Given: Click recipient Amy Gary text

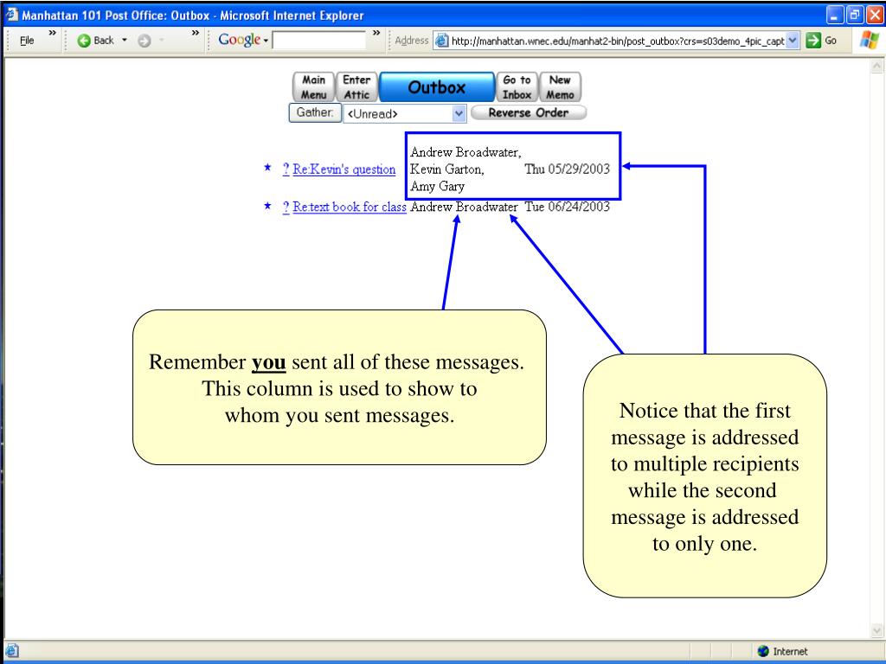Looking at the screenshot, I should [x=437, y=187].
